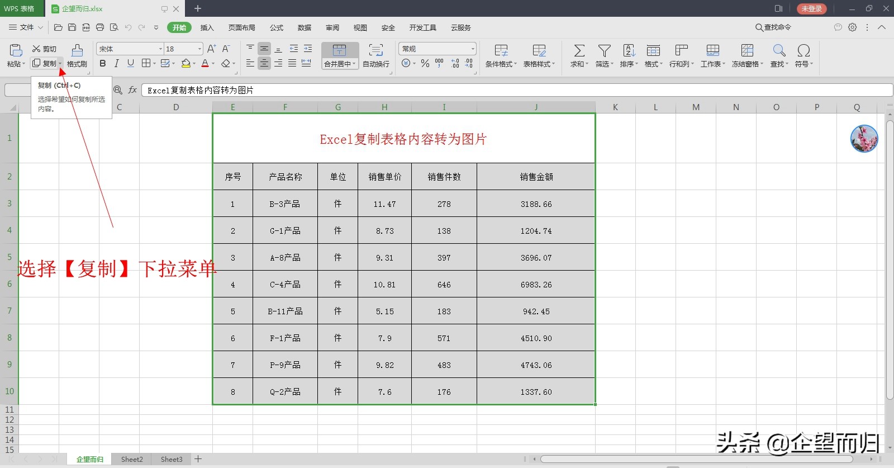Click the Find (查找) magnifier icon

[779, 51]
